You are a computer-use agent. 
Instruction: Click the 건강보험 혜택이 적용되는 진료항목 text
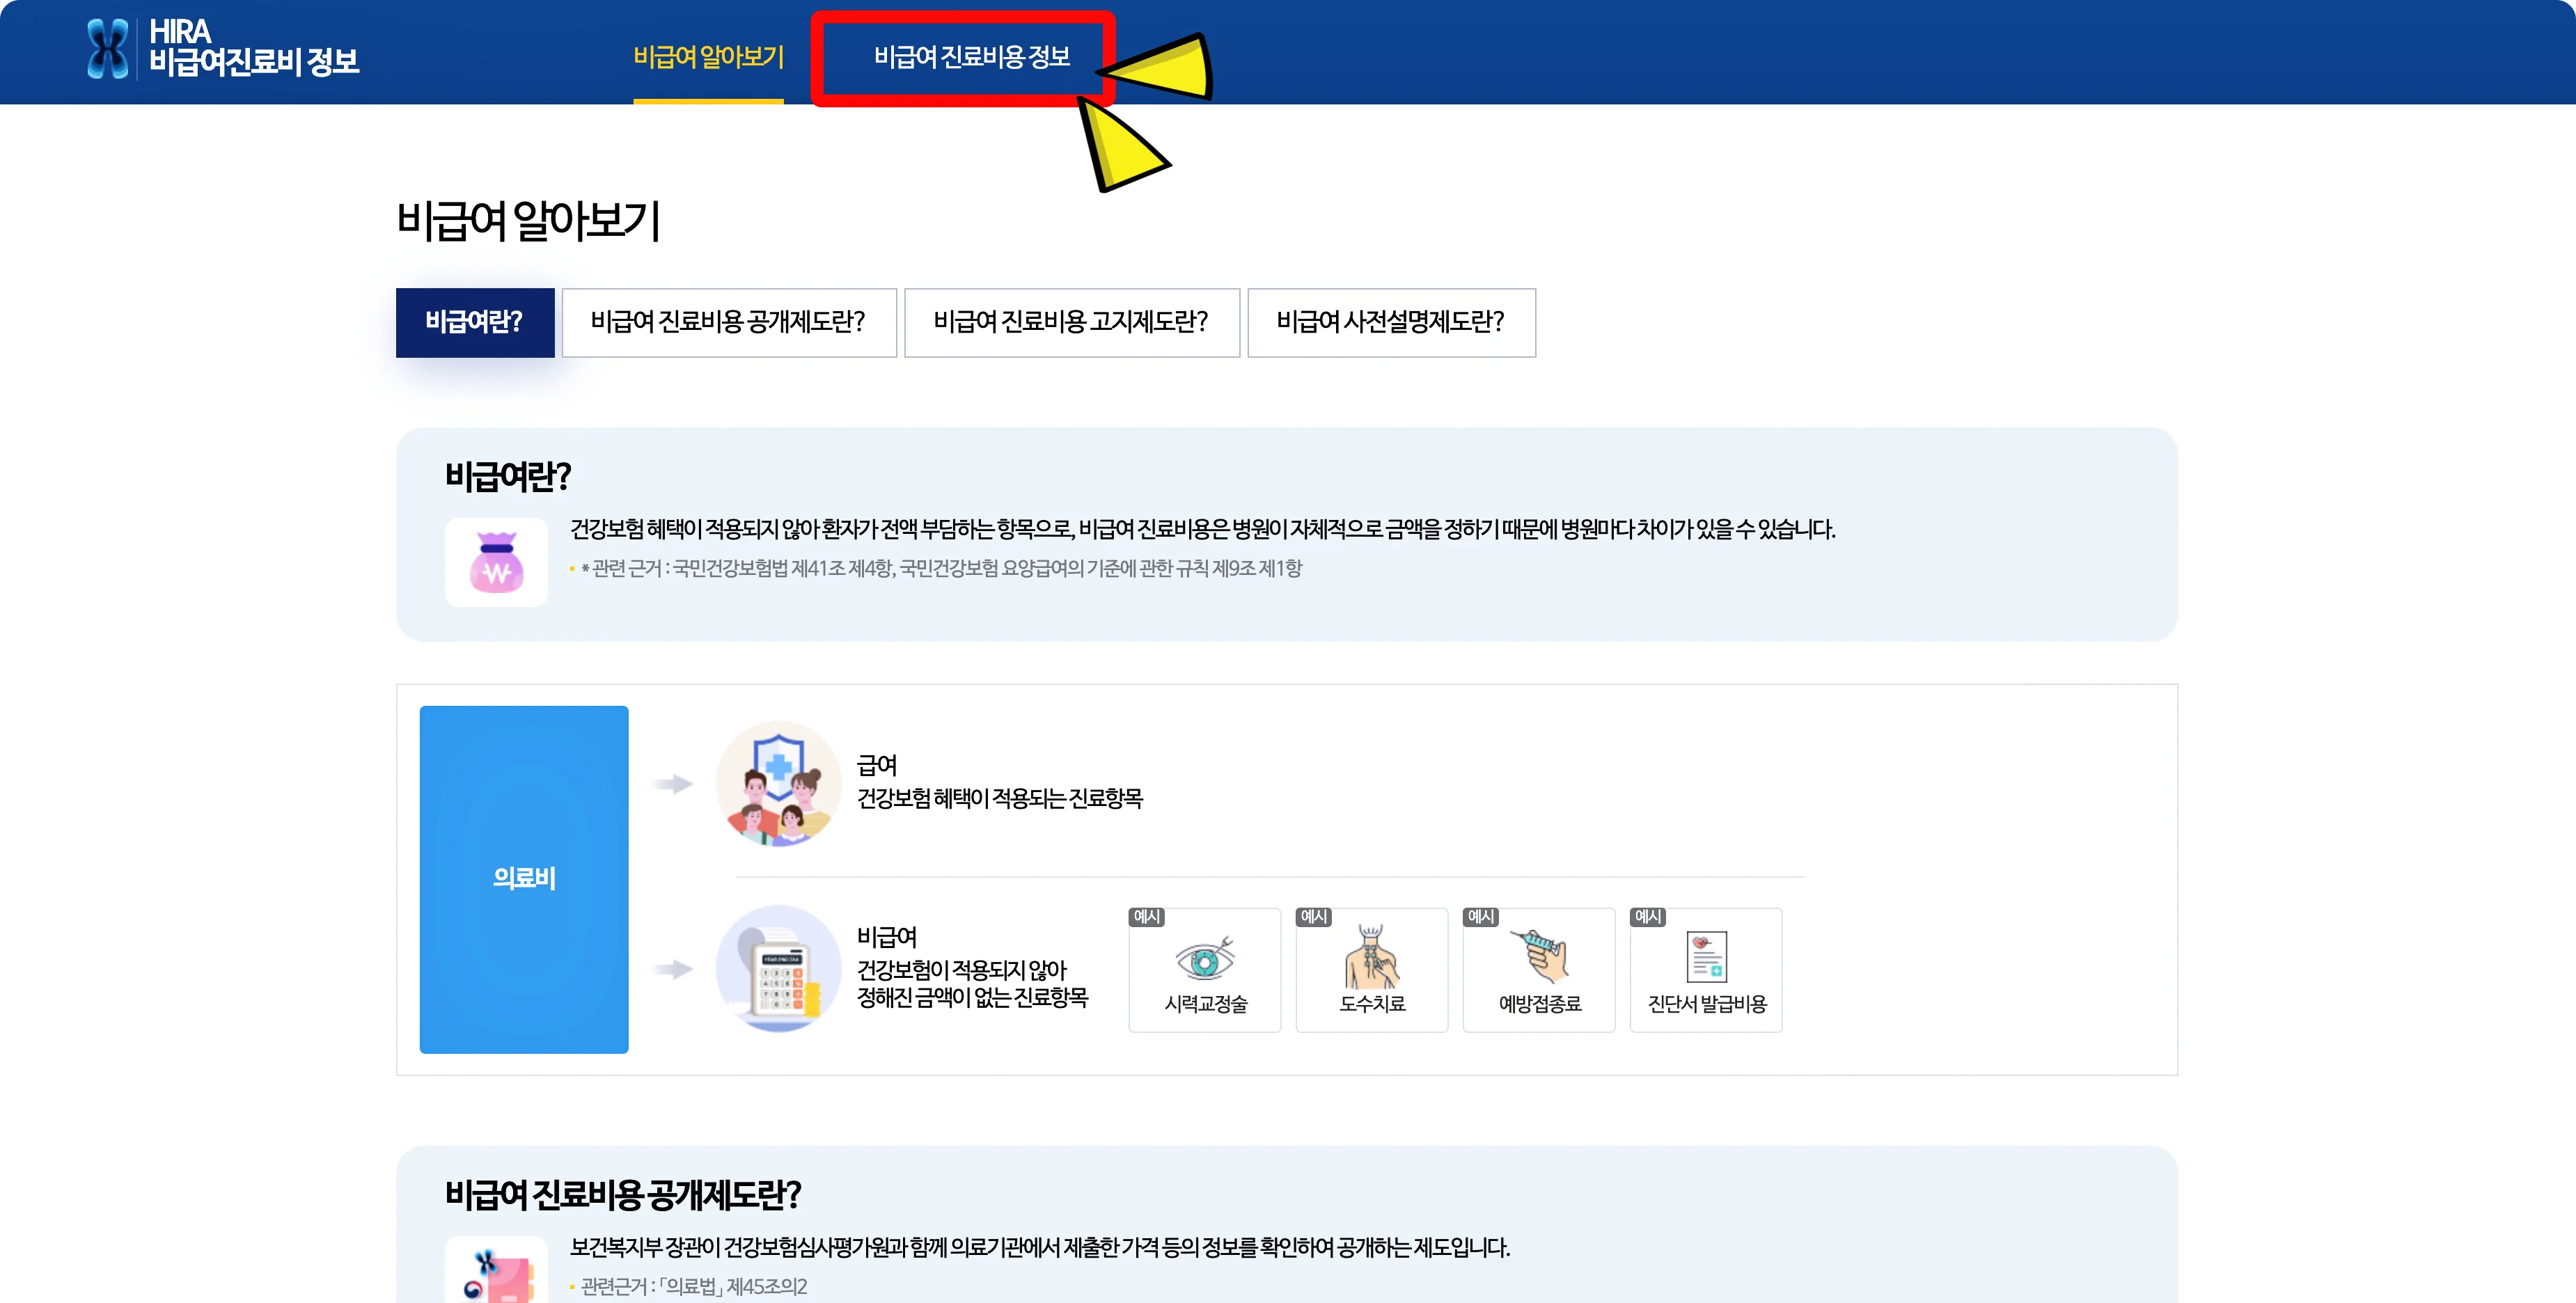point(1000,798)
